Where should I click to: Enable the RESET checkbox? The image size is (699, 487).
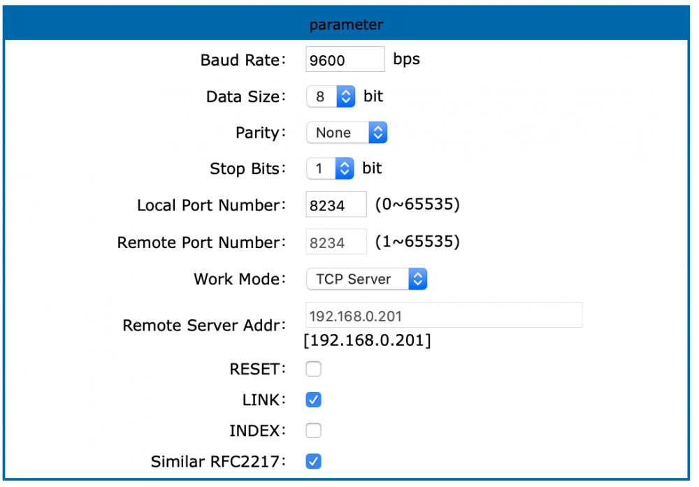pyautogui.click(x=313, y=369)
